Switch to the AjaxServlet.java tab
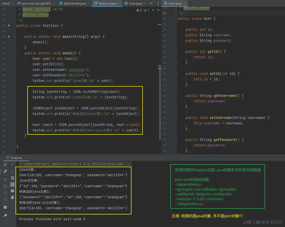Image resolution: width=285 pixels, height=227 pixels. 75,4
